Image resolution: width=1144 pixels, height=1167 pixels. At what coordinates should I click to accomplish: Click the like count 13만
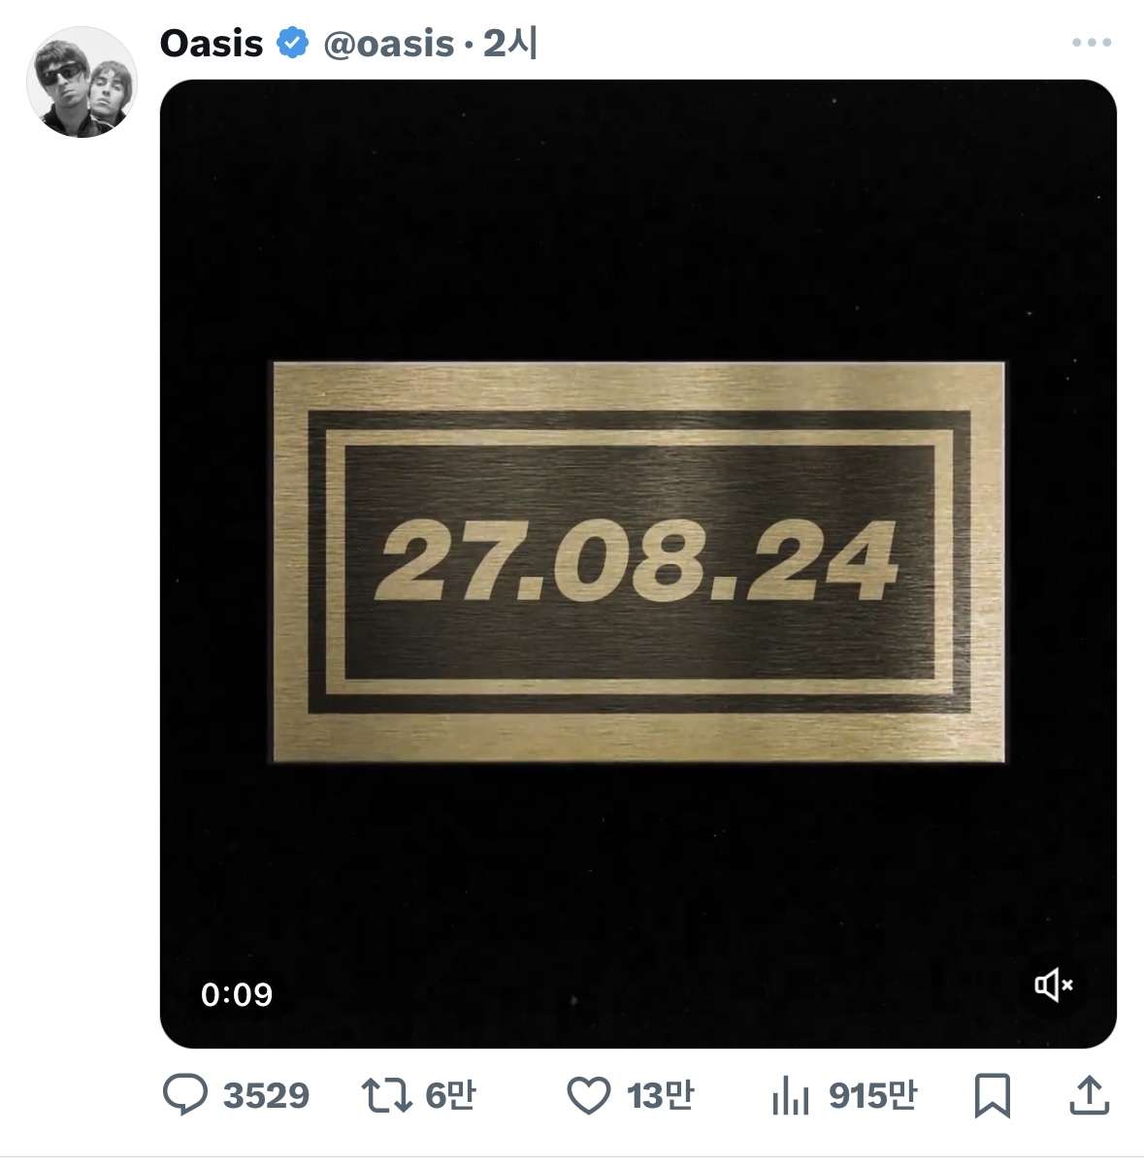660,1096
